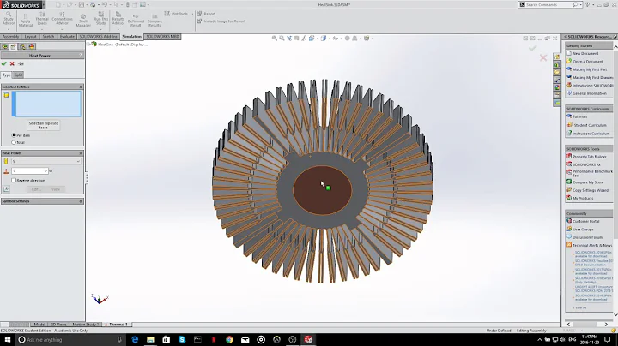Viewport: 618px width, 346px height.
Task: Launch the Shell Manager
Action: [x=83, y=21]
